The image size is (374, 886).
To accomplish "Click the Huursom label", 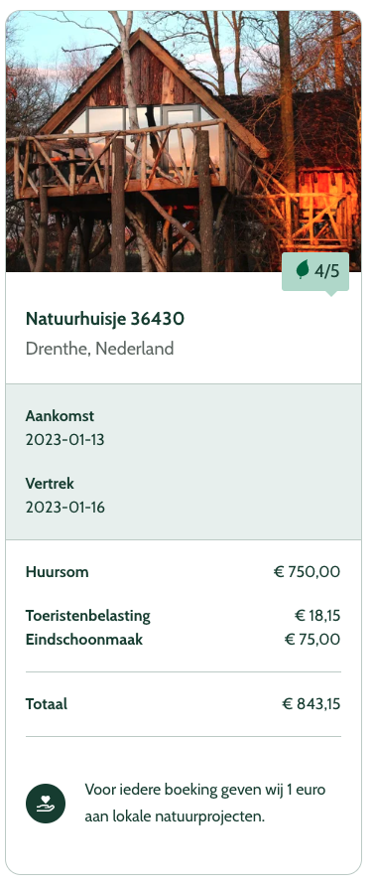I will (57, 572).
